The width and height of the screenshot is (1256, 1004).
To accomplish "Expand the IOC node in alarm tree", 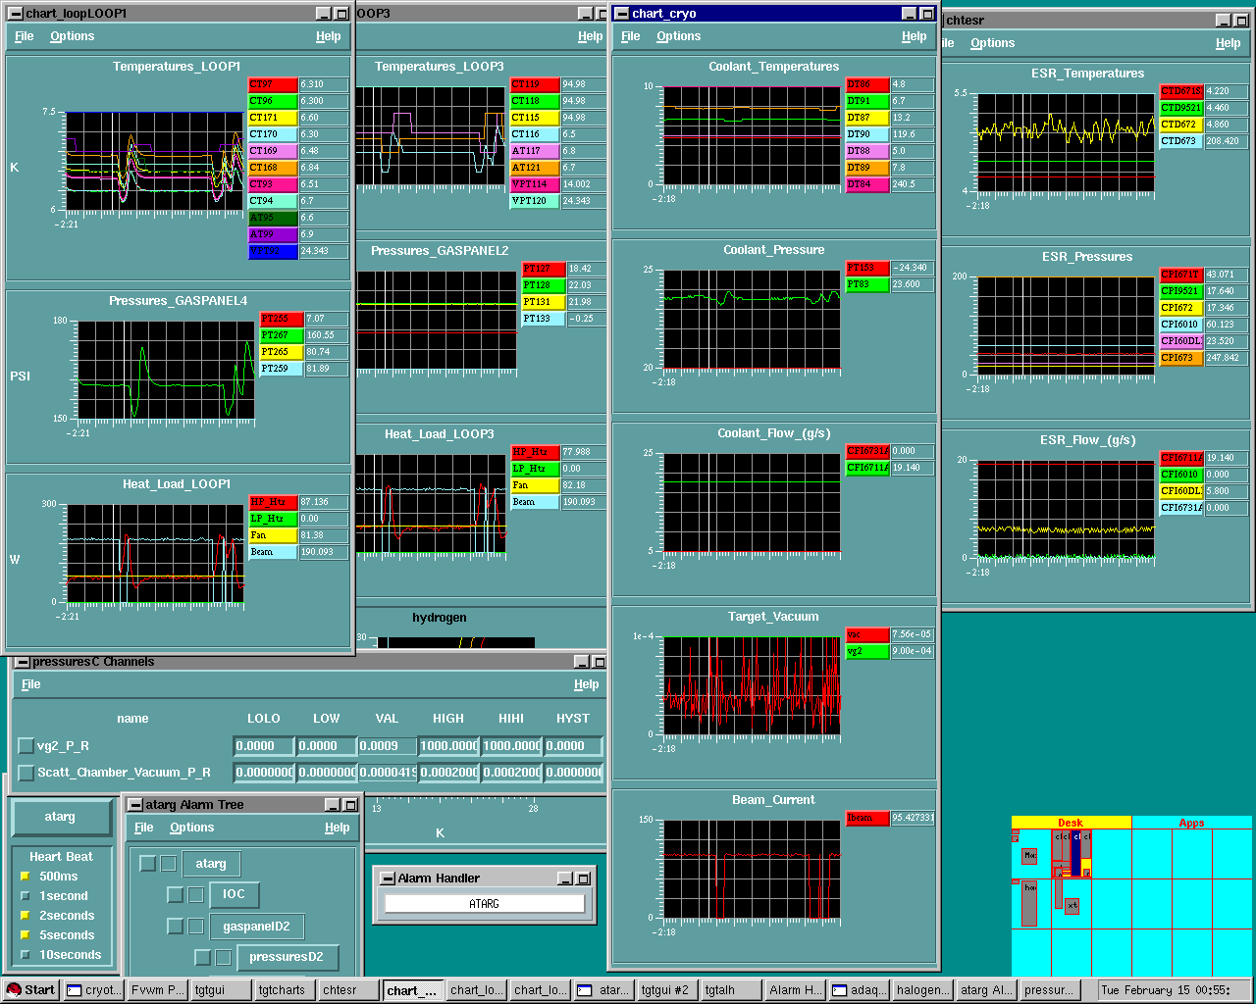I will tap(175, 894).
